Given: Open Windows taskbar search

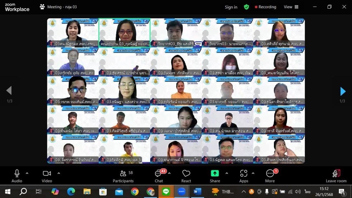Looking at the screenshot, I should pyautogui.click(x=23, y=191).
